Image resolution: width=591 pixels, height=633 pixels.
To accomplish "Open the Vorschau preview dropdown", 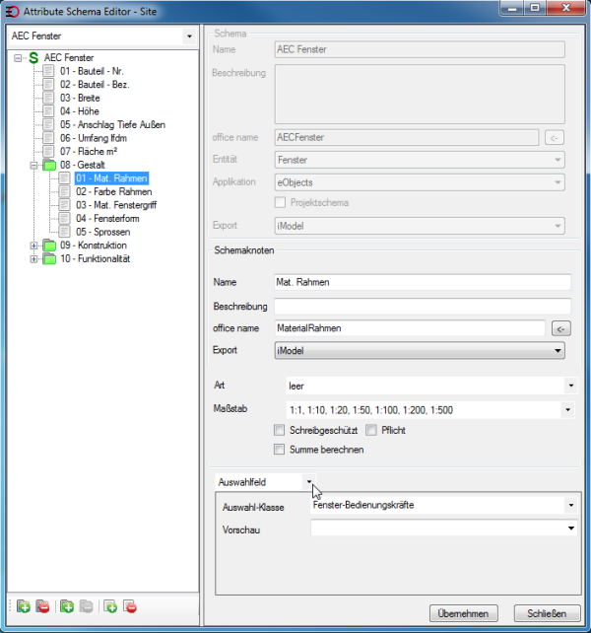I will coord(571,528).
